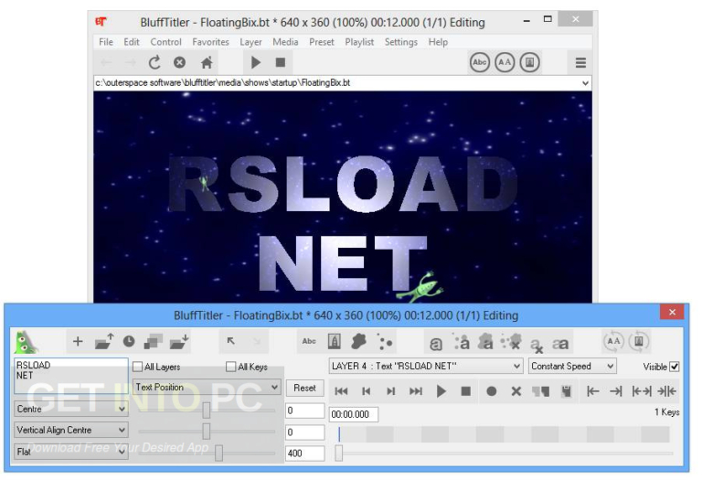Image resolution: width=702 pixels, height=480 pixels.
Task: Open the Settings menu
Action: [x=400, y=42]
